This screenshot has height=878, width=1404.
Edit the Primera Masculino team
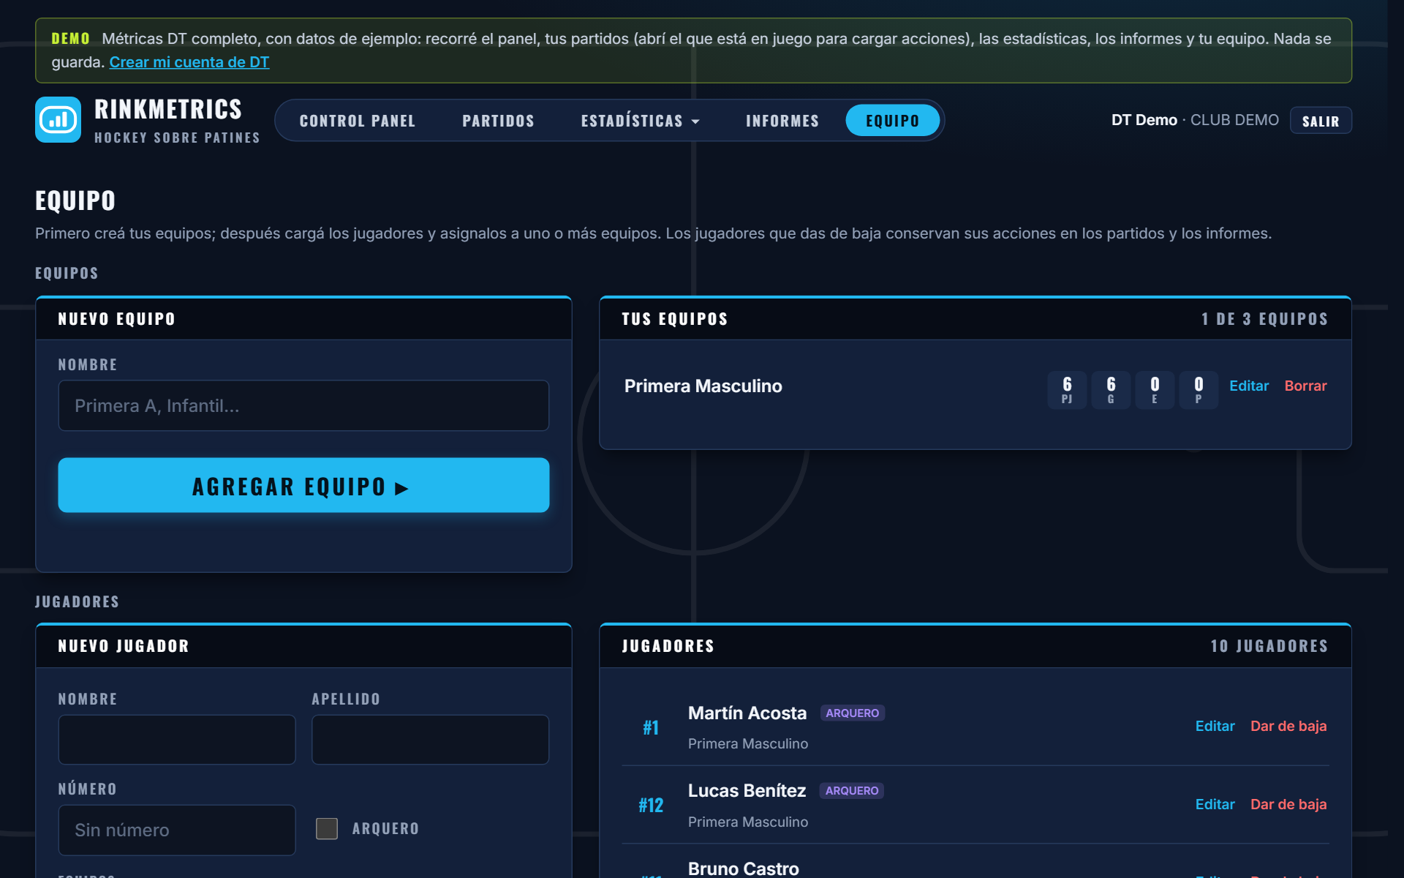pyautogui.click(x=1249, y=386)
